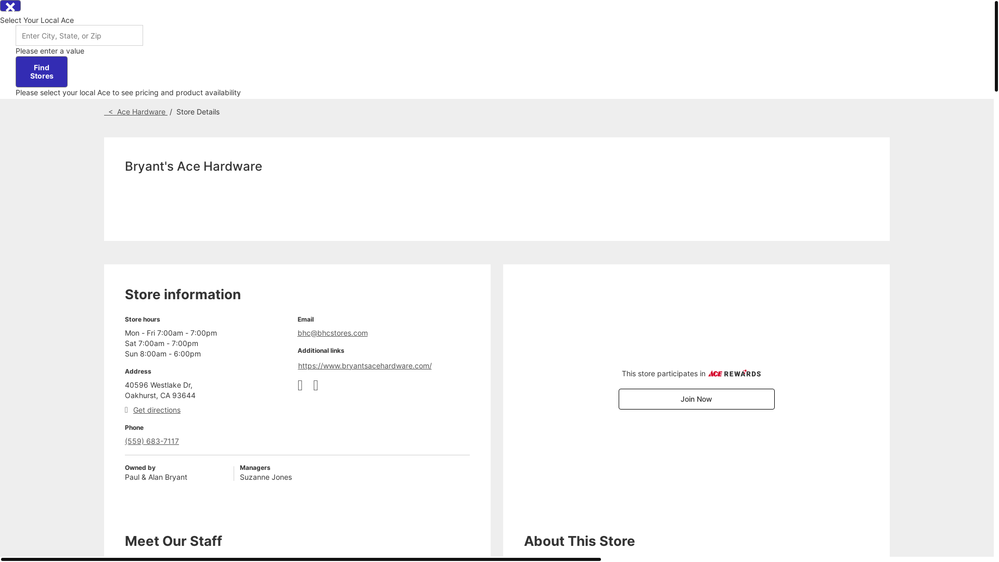Select the Bryant's Ace Hardware heading
The height and width of the screenshot is (562, 999).
[194, 167]
